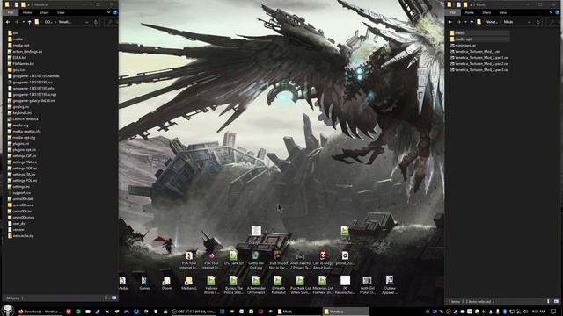Open the Share tab in Venetica window

(45, 12)
